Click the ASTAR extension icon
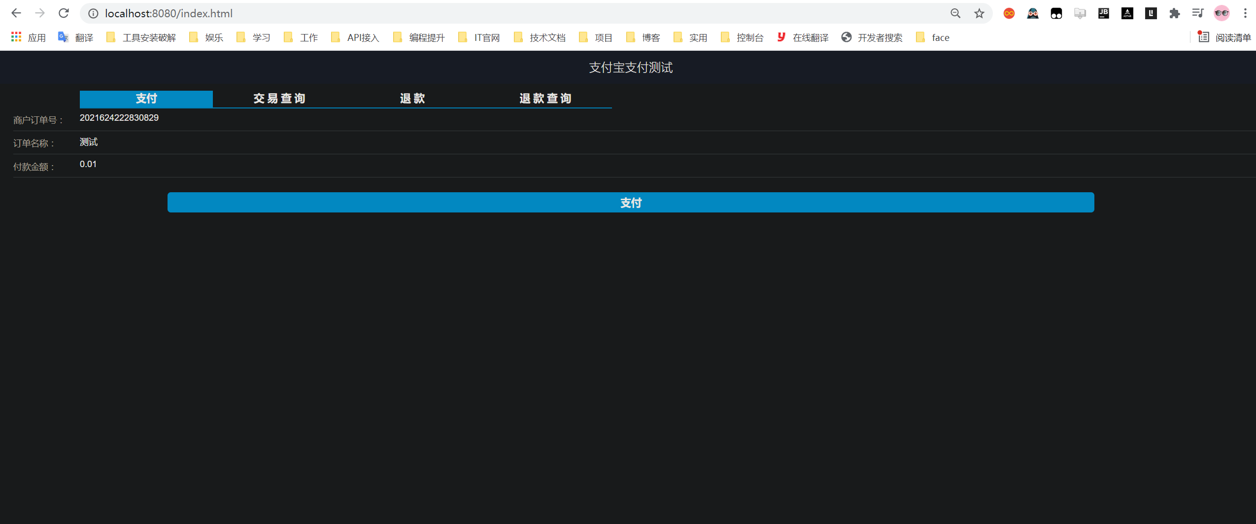 [x=1128, y=13]
